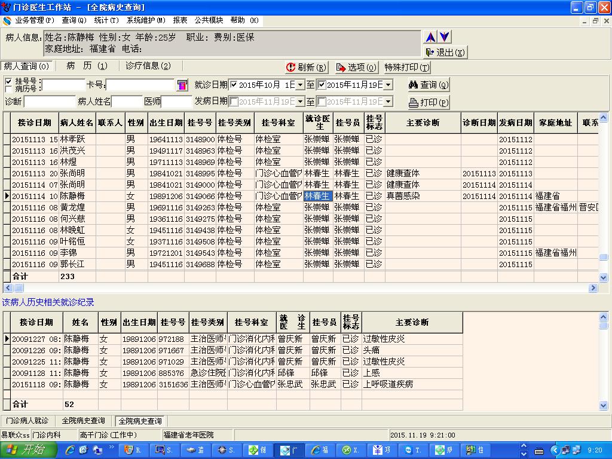Open the 报表 menu
Screen dimensions: 612x459
tap(180, 20)
